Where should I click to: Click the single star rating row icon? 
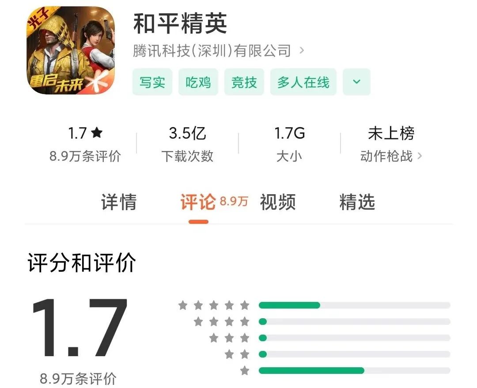245,371
